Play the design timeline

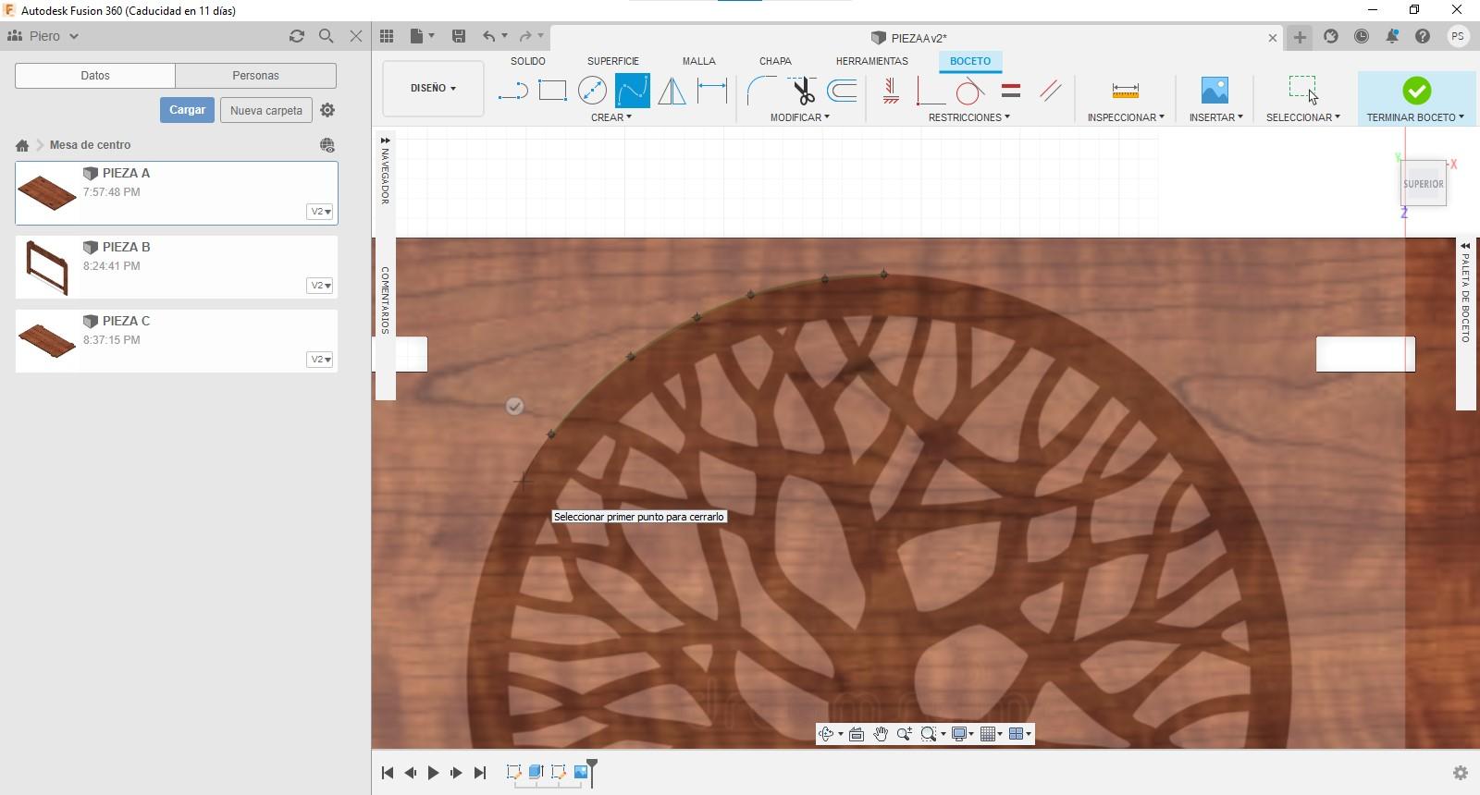[x=433, y=773]
